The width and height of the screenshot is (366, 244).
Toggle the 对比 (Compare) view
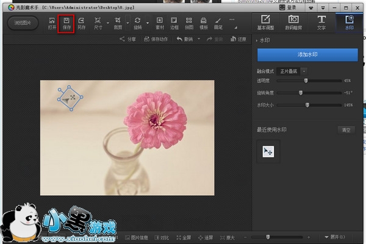(x=162, y=237)
